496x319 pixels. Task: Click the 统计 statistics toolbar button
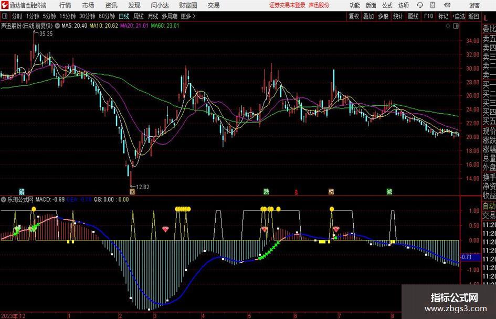point(398,16)
